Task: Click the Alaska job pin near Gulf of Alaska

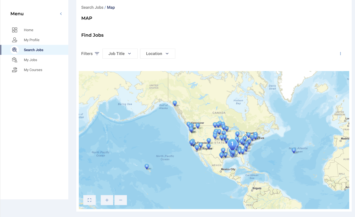Action: tap(175, 103)
